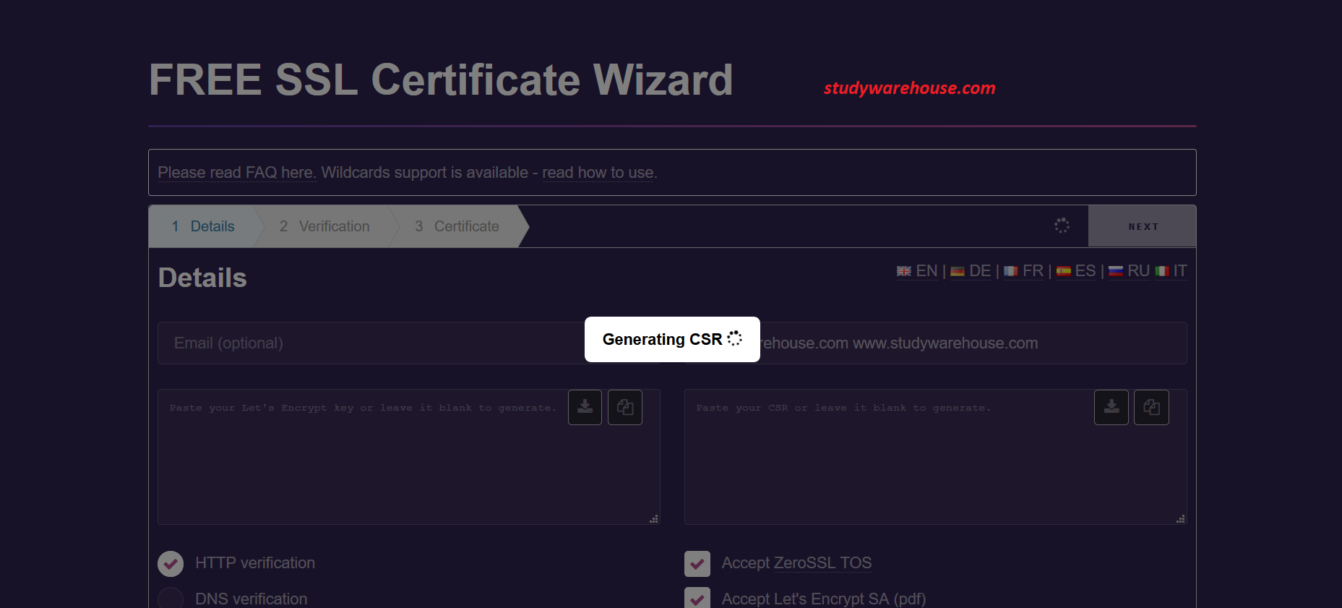Viewport: 1342px width, 608px height.
Task: Copy the CSR to clipboard
Action: (x=1151, y=407)
